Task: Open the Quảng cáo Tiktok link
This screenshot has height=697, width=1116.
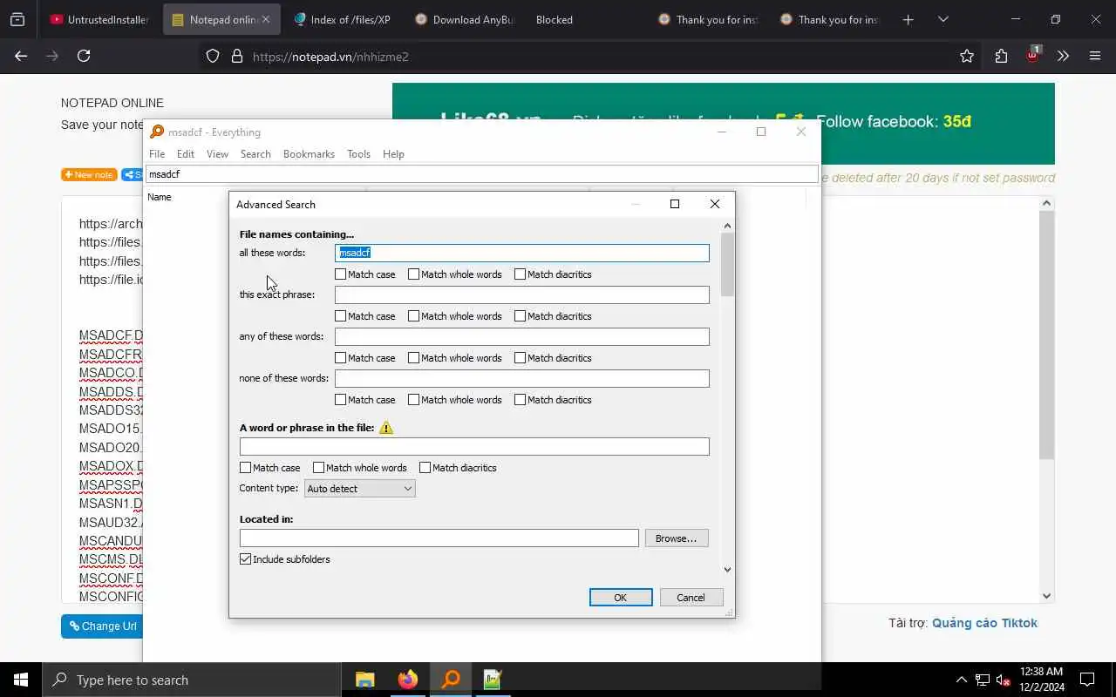Action: (x=984, y=623)
